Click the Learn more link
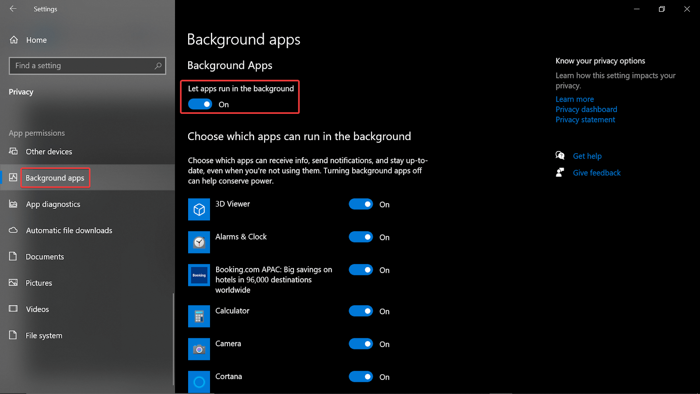700x394 pixels. coord(574,99)
